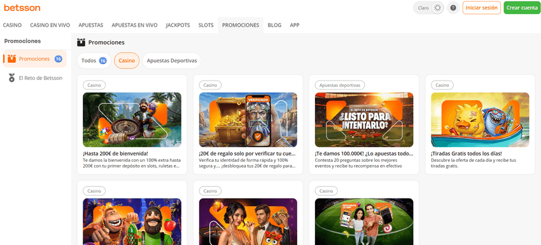Go to APUESTAS EN VIVO menu
The width and height of the screenshot is (541, 245).
coord(134,25)
